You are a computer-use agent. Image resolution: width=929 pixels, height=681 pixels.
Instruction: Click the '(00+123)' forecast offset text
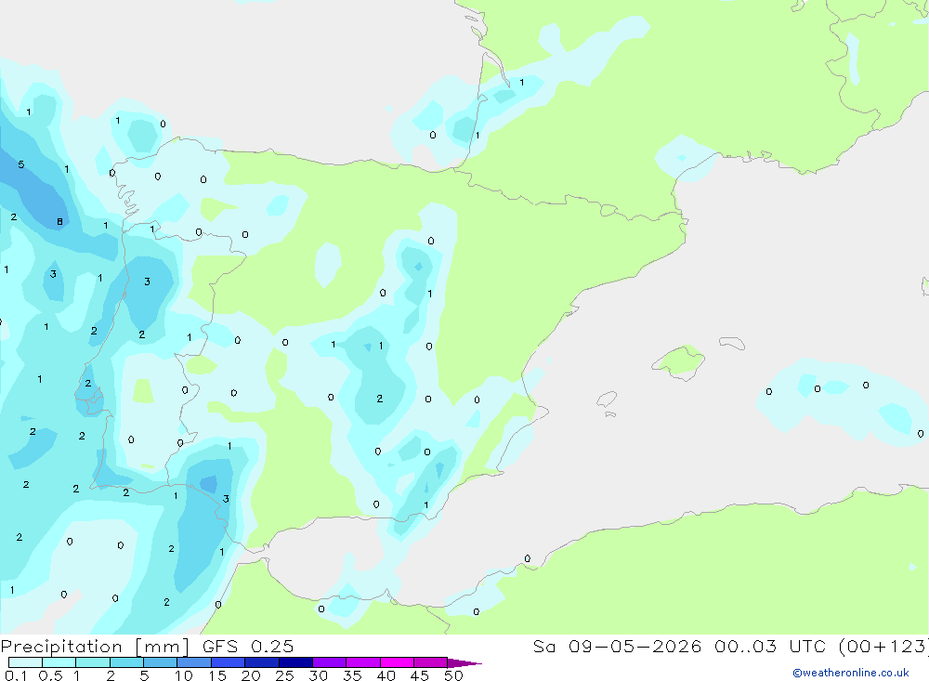(x=885, y=647)
